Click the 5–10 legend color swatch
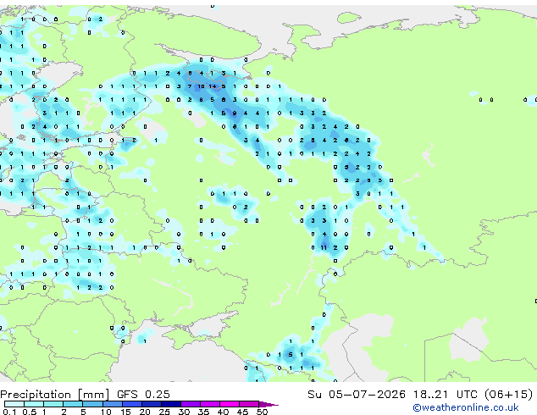Viewport: 537px width, 415px height. pyautogui.click(x=92, y=404)
